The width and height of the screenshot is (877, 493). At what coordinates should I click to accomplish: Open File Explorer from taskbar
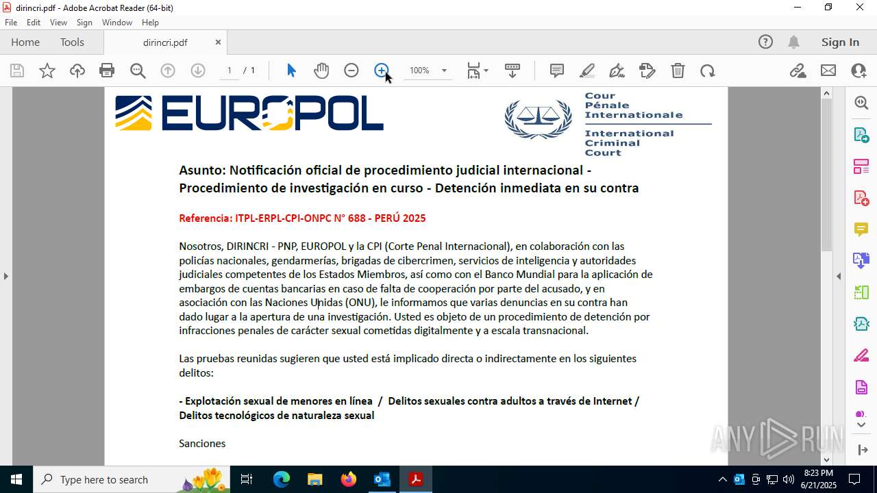(x=315, y=479)
